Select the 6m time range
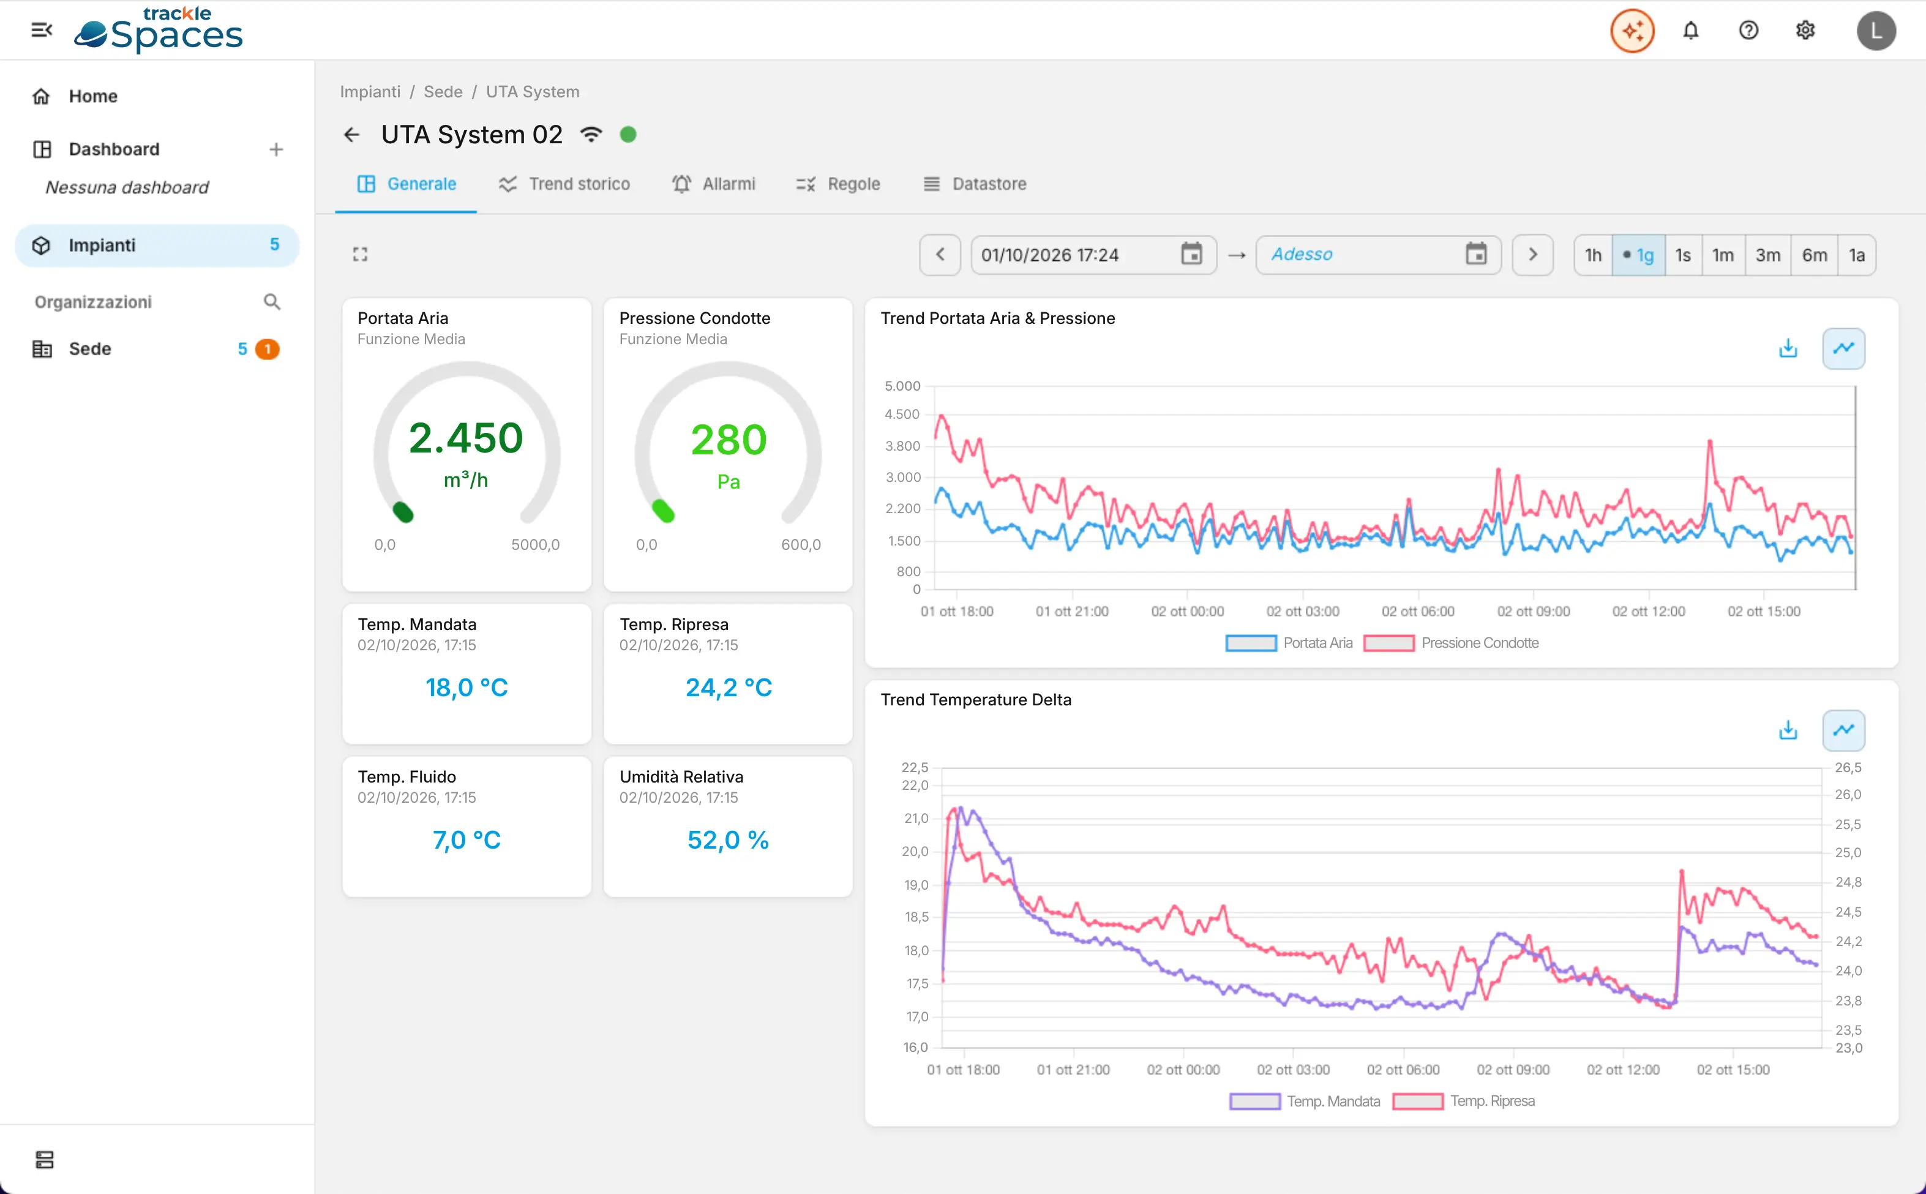 pyautogui.click(x=1814, y=255)
